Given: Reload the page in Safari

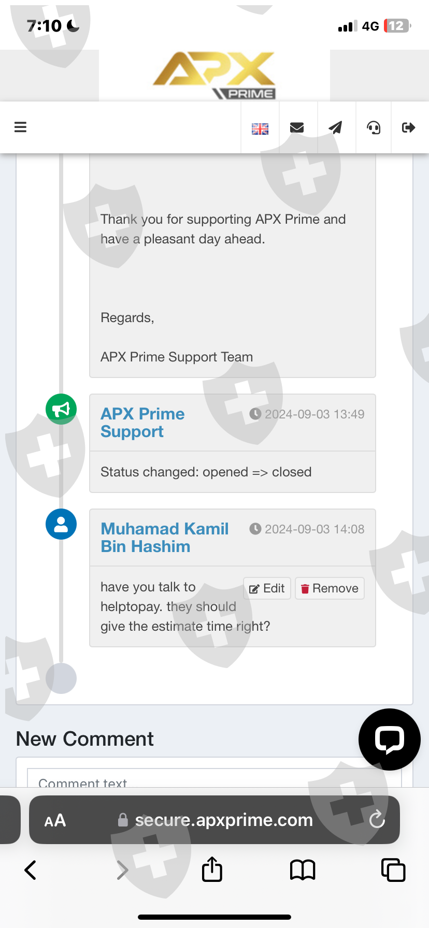Looking at the screenshot, I should [377, 820].
